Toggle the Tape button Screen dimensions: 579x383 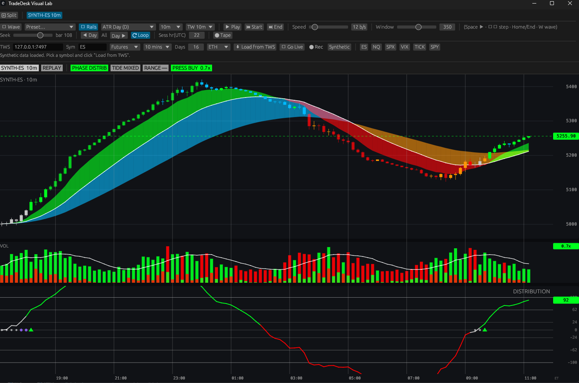[223, 35]
